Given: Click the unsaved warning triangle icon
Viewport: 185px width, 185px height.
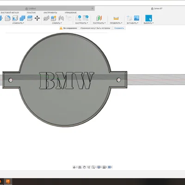Looking at the screenshot, I should coord(61,28).
